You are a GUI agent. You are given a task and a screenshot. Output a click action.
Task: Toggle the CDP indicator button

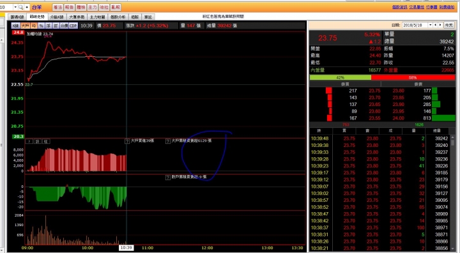tap(73, 26)
